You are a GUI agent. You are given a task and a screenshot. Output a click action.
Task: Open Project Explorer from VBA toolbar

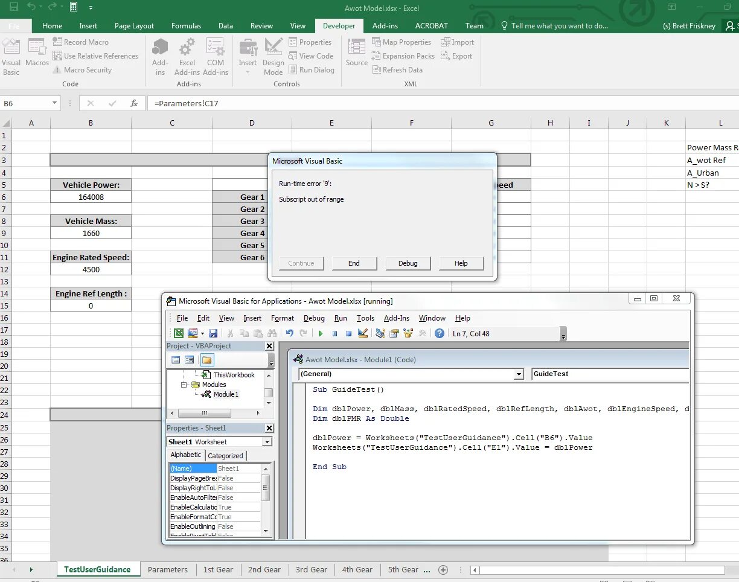click(380, 333)
